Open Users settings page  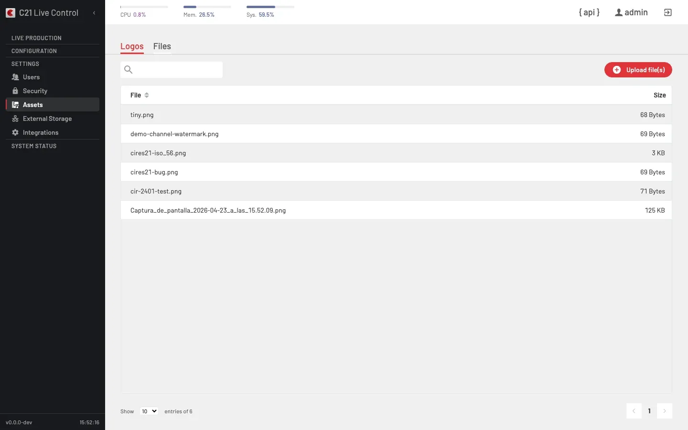[x=53, y=77]
